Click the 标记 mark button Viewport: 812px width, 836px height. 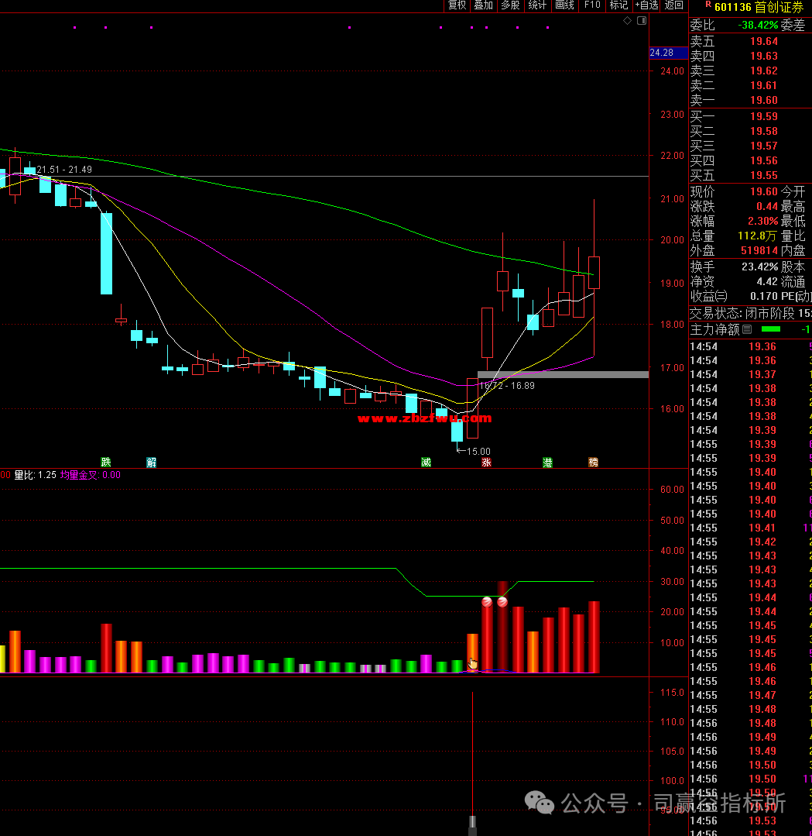click(618, 5)
